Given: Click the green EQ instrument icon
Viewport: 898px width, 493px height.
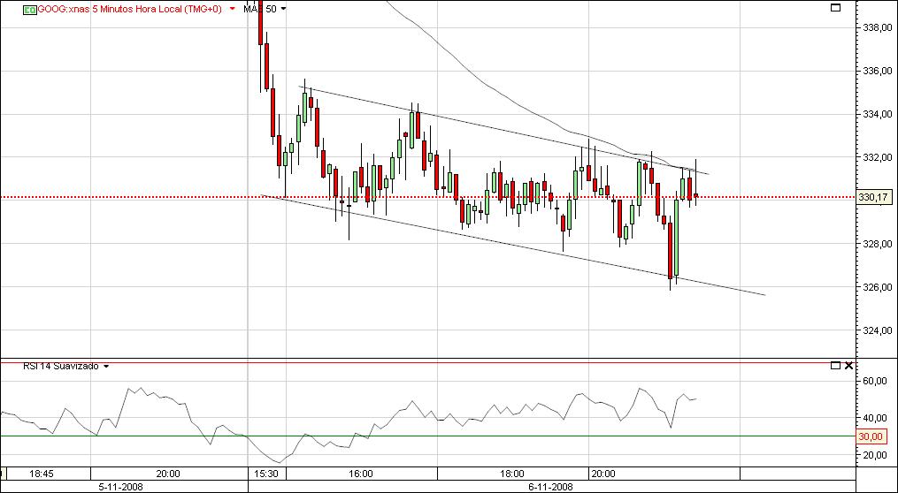Looking at the screenshot, I should tap(30, 9).
